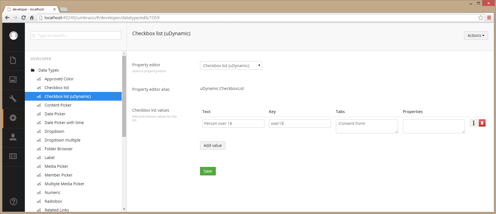Viewport: 496px width, 214px height.
Task: Open the Content section icon
Action: tap(13, 60)
